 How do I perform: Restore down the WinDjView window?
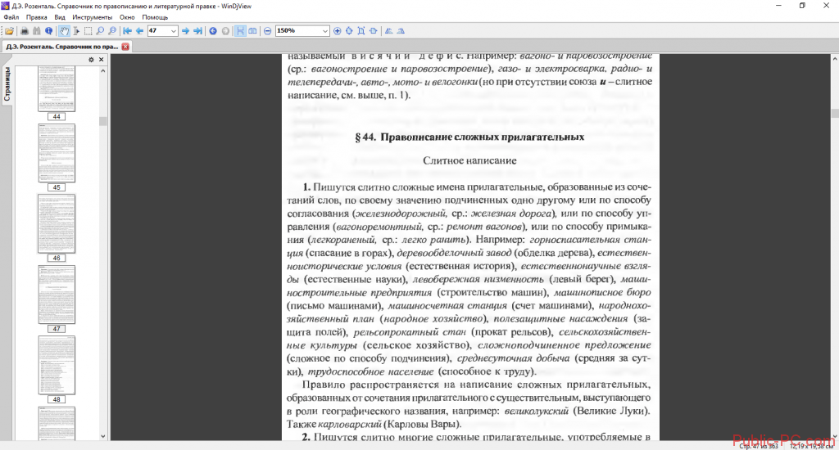[802, 6]
